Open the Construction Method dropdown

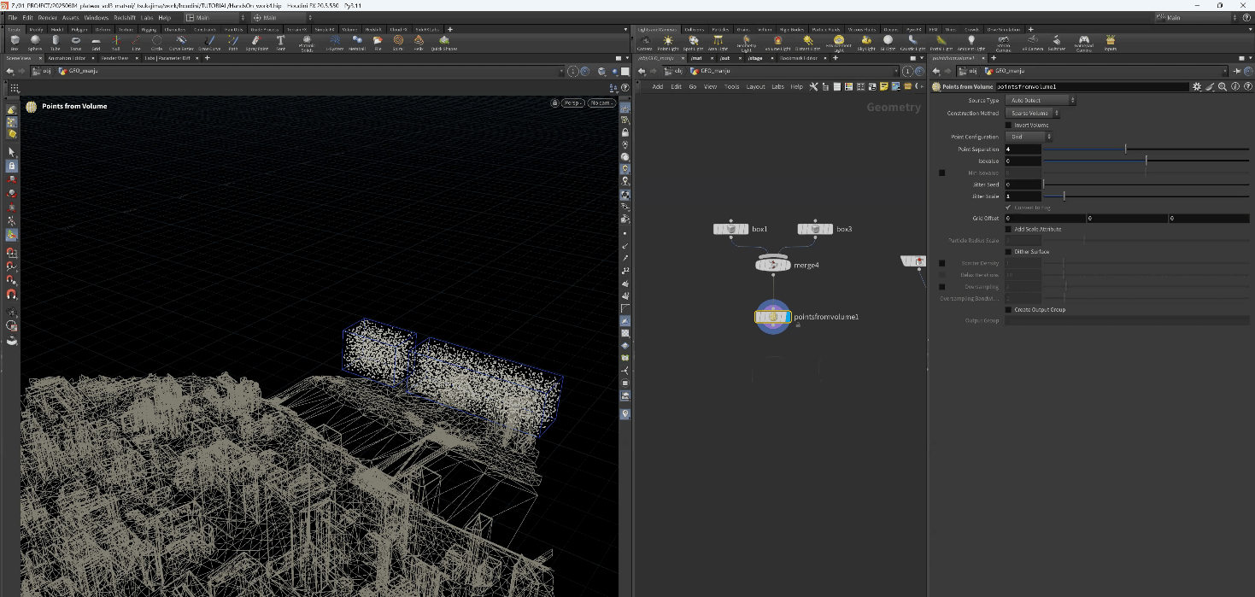point(1033,113)
